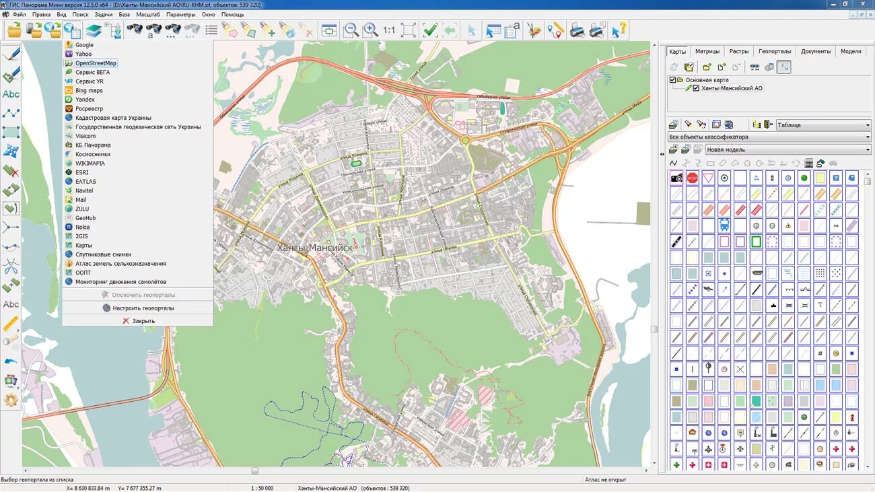Click the blue undo arrow in left toolbar

click(x=11, y=362)
